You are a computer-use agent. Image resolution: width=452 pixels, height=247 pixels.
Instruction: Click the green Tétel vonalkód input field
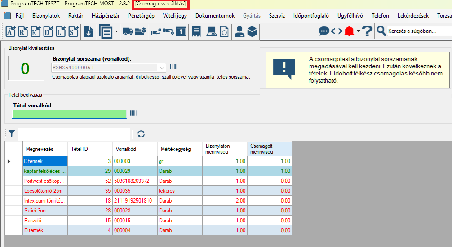pyautogui.click(x=69, y=114)
